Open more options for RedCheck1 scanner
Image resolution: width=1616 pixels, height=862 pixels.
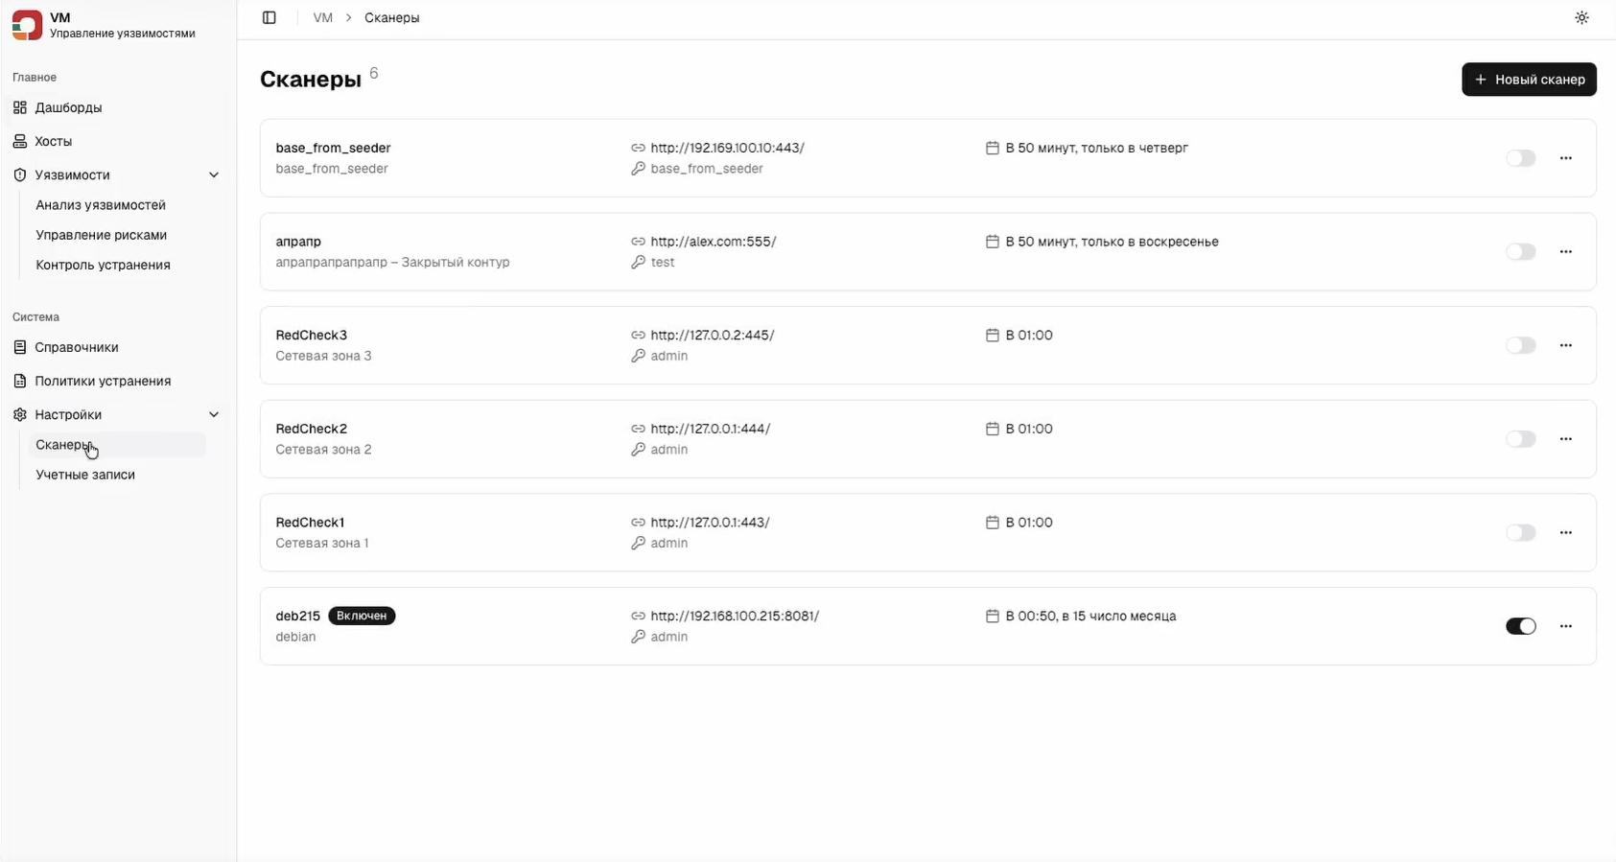coord(1566,532)
